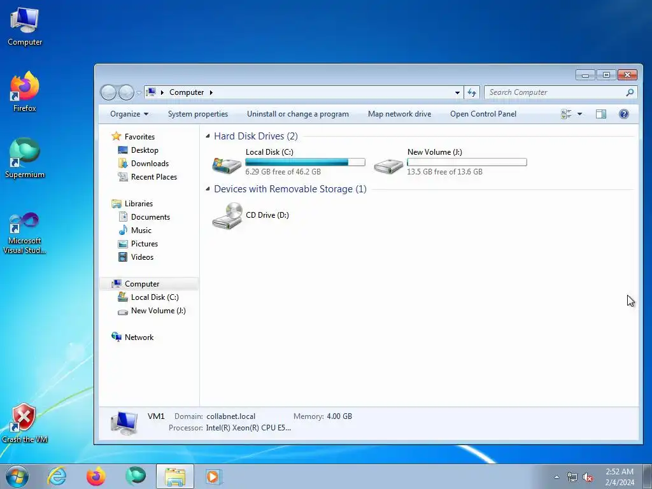Click Uninstall or change a program
This screenshot has height=489, width=652.
[x=298, y=114]
